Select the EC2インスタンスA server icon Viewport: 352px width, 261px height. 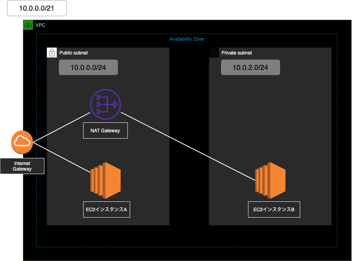point(106,180)
